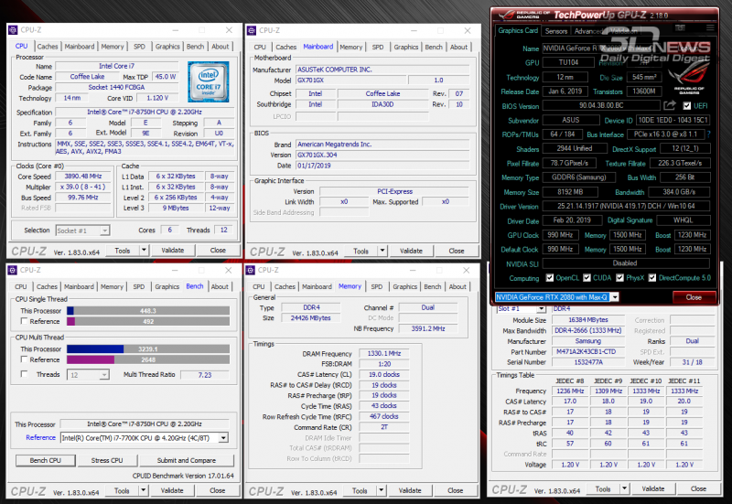This screenshot has height=504, width=732.
Task: Toggle the DirectCompute 5.0 checkbox
Action: 652,278
